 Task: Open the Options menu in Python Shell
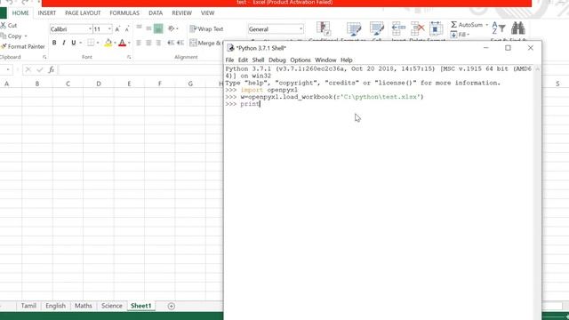coord(301,60)
